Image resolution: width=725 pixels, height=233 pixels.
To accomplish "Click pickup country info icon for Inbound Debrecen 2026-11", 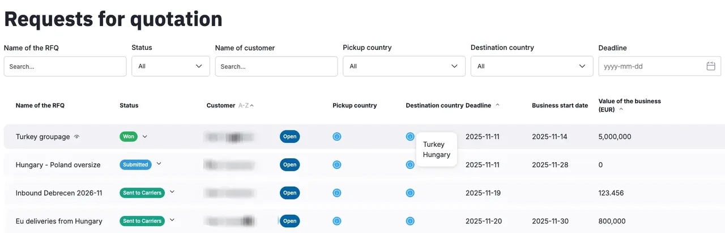I will click(337, 193).
